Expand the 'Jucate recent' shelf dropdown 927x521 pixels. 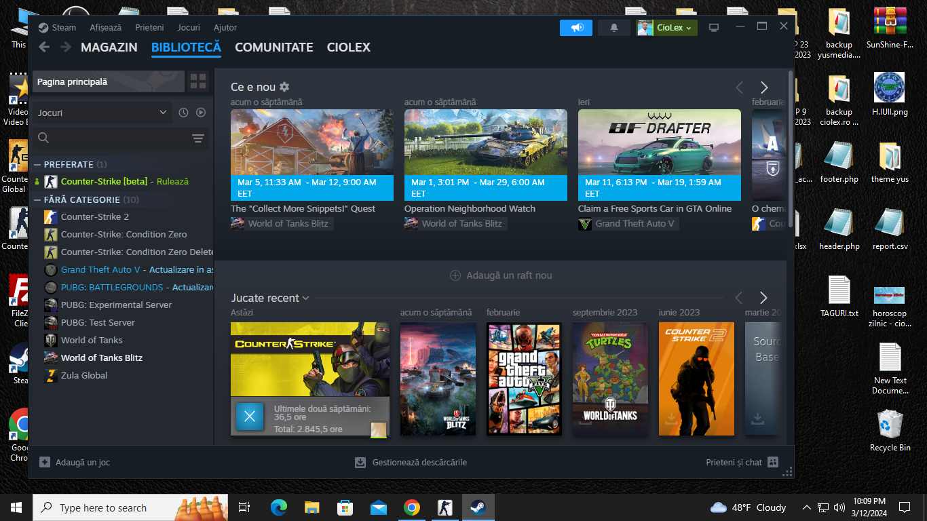[306, 298]
